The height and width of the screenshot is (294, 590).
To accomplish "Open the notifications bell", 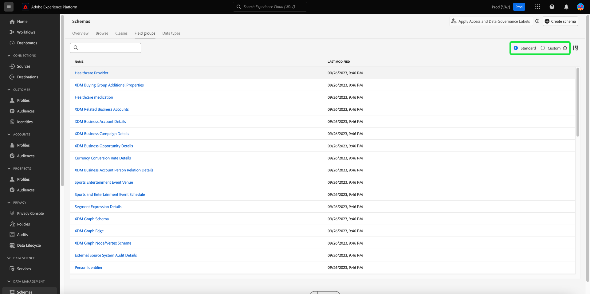I will click(x=566, y=7).
